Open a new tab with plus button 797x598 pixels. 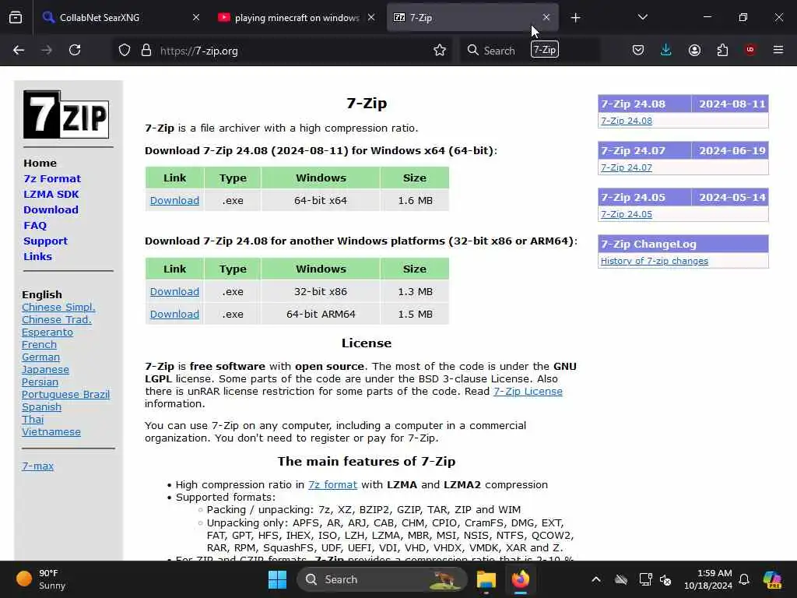pyautogui.click(x=575, y=18)
